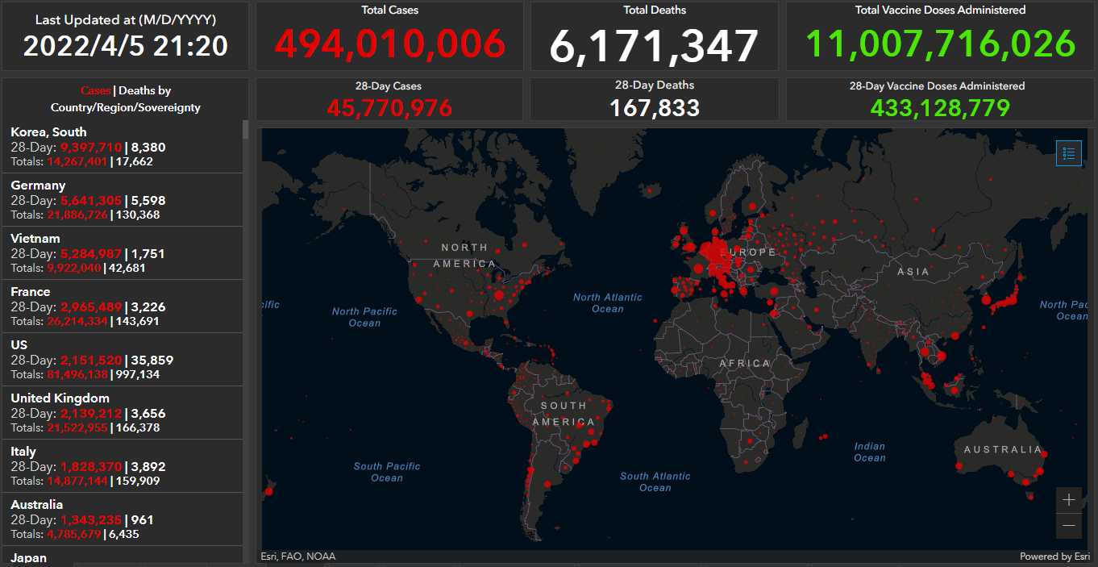Image resolution: width=1098 pixels, height=567 pixels.
Task: Click the AUSTRALIA map label
Action: point(1003,449)
